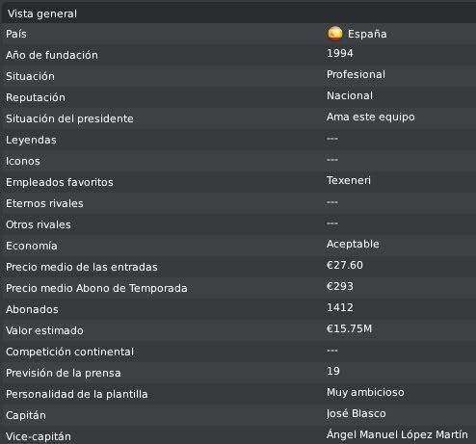Click the Previsión de la prensa row
This screenshot has width=476, height=444.
tap(238, 373)
